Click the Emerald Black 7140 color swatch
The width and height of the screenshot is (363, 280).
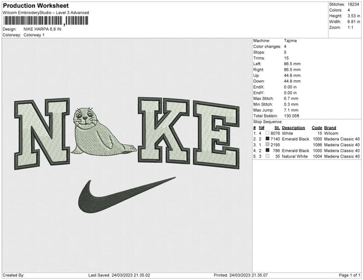tap(267, 139)
